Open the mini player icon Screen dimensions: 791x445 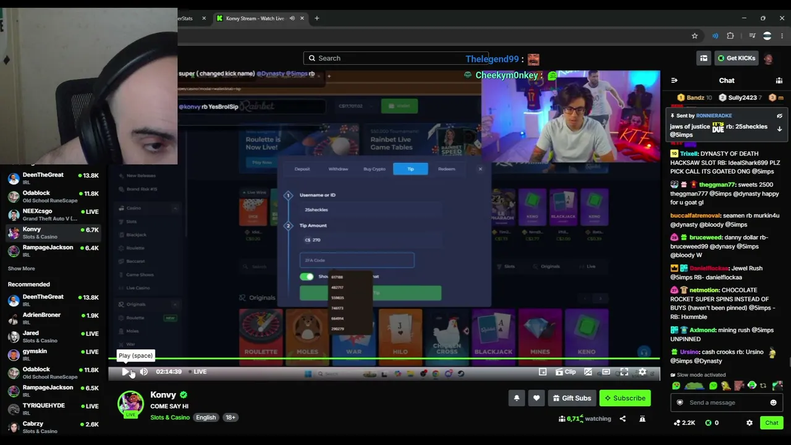pyautogui.click(x=543, y=371)
